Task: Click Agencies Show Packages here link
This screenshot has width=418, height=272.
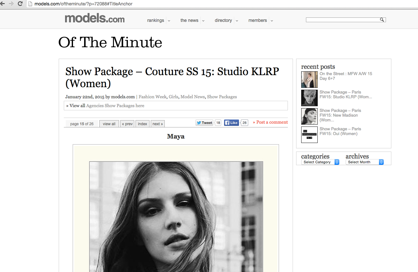Action: 115,106
